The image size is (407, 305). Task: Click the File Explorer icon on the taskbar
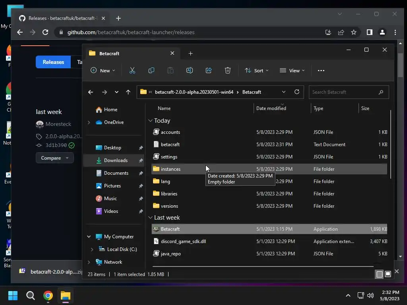click(x=66, y=295)
